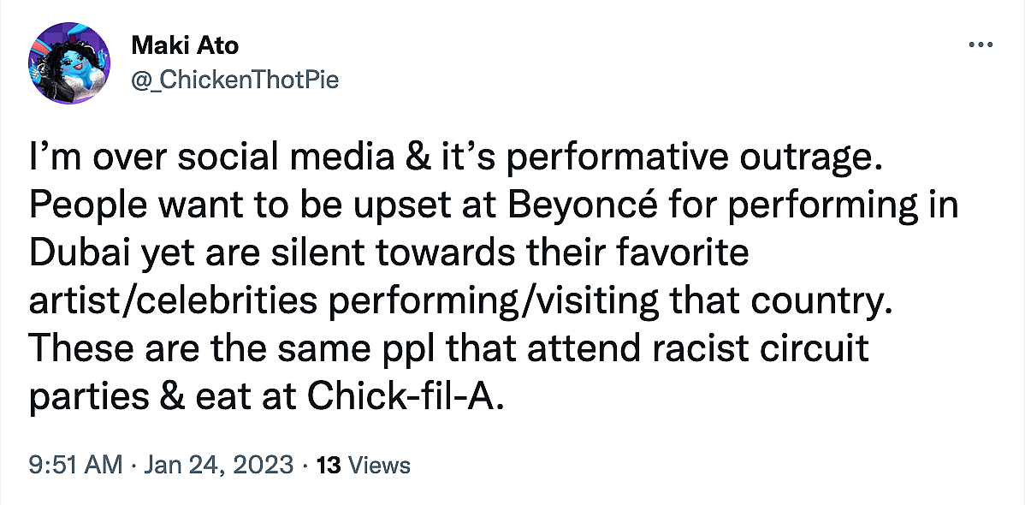Open the 13 Views count
Viewport: 1025px width, 505px height.
pos(364,466)
